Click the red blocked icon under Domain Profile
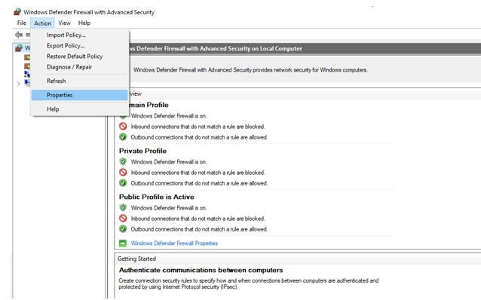This screenshot has width=481, height=300. point(123,127)
